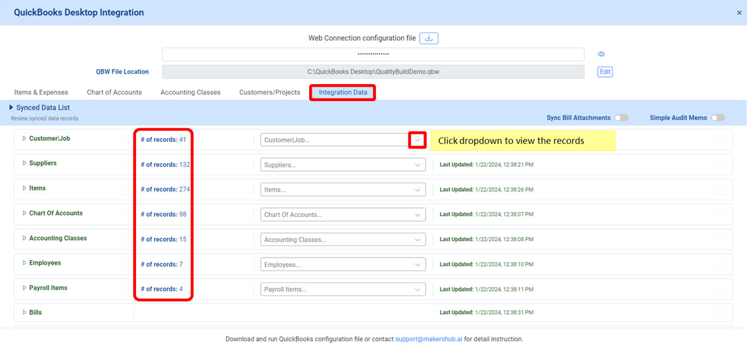Screen dimensions: 747x350
Task: Click the '# of records: 41' count
Action: (163, 140)
